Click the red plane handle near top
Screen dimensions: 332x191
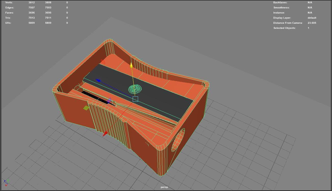(103, 61)
